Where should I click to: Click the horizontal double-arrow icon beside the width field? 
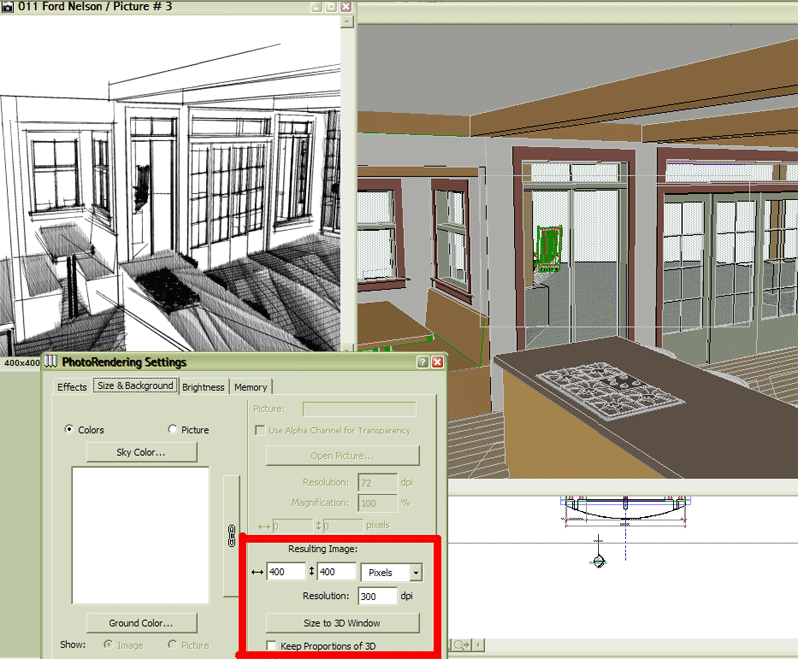[258, 572]
